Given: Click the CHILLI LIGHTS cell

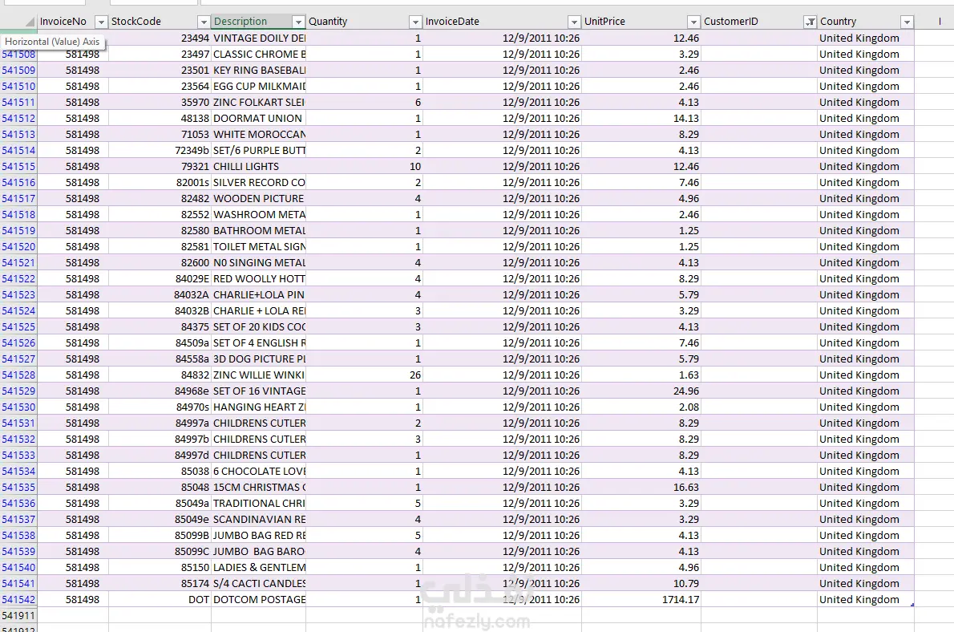Looking at the screenshot, I should point(259,166).
